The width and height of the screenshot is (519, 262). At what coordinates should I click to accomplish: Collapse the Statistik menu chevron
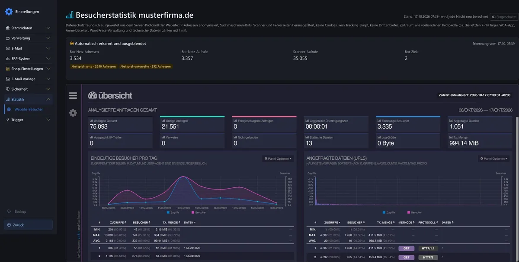[x=48, y=99]
